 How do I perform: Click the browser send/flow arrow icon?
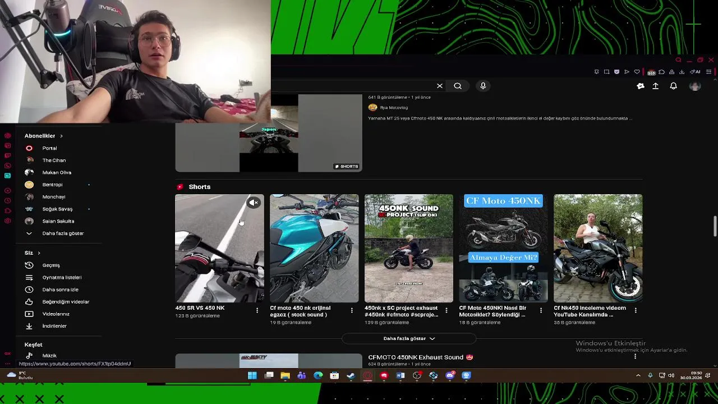[x=627, y=72]
